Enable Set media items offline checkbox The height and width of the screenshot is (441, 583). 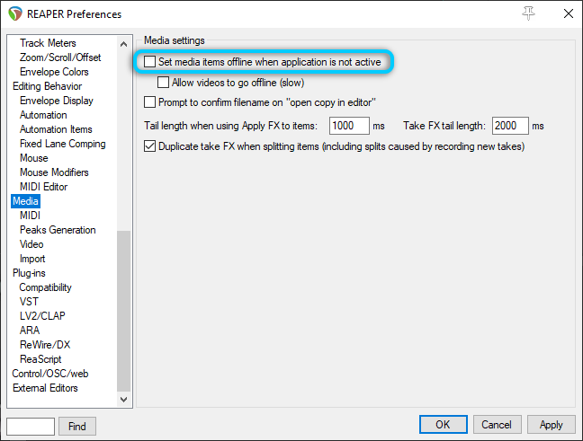150,62
